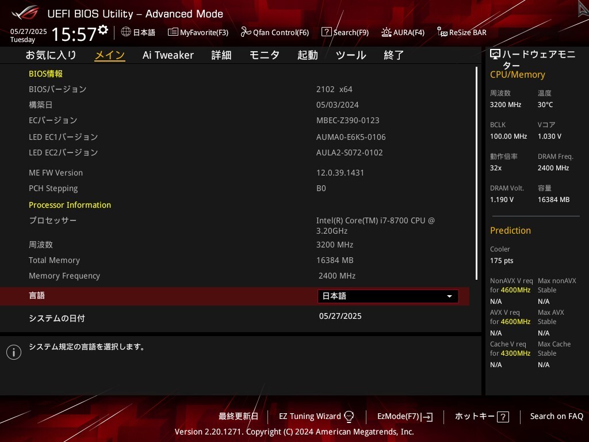This screenshot has width=589, height=442.
Task: Click Total Memory value 16384 MB
Action: pyautogui.click(x=335, y=260)
